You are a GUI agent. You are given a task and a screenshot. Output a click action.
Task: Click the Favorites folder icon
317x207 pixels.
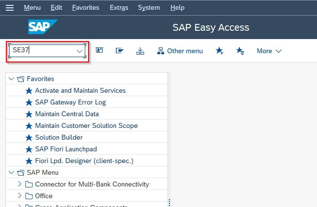(20, 79)
